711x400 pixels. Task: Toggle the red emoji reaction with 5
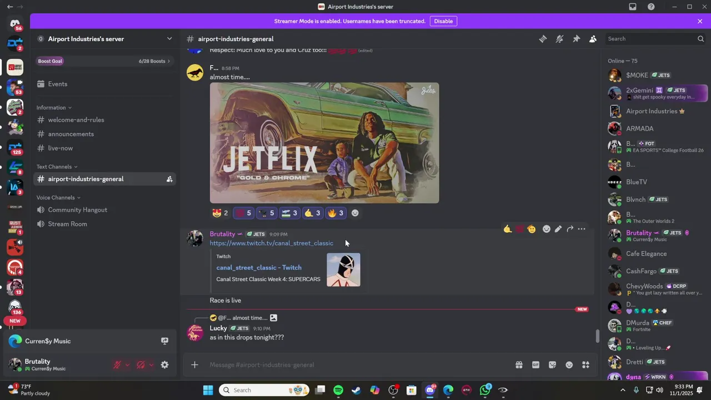coord(243,213)
